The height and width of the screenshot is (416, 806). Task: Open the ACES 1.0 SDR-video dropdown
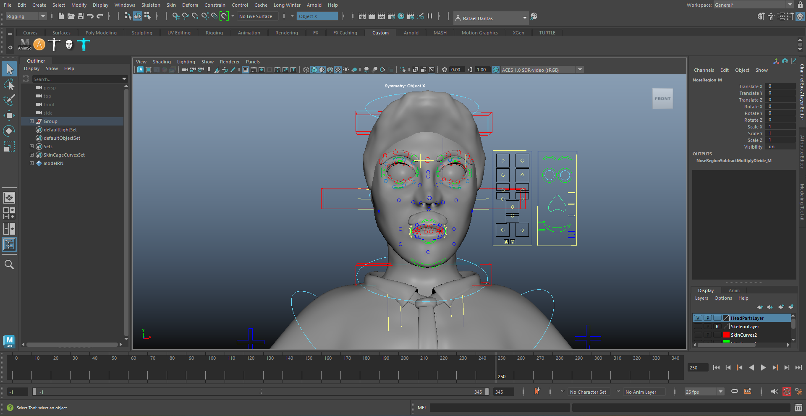(542, 70)
